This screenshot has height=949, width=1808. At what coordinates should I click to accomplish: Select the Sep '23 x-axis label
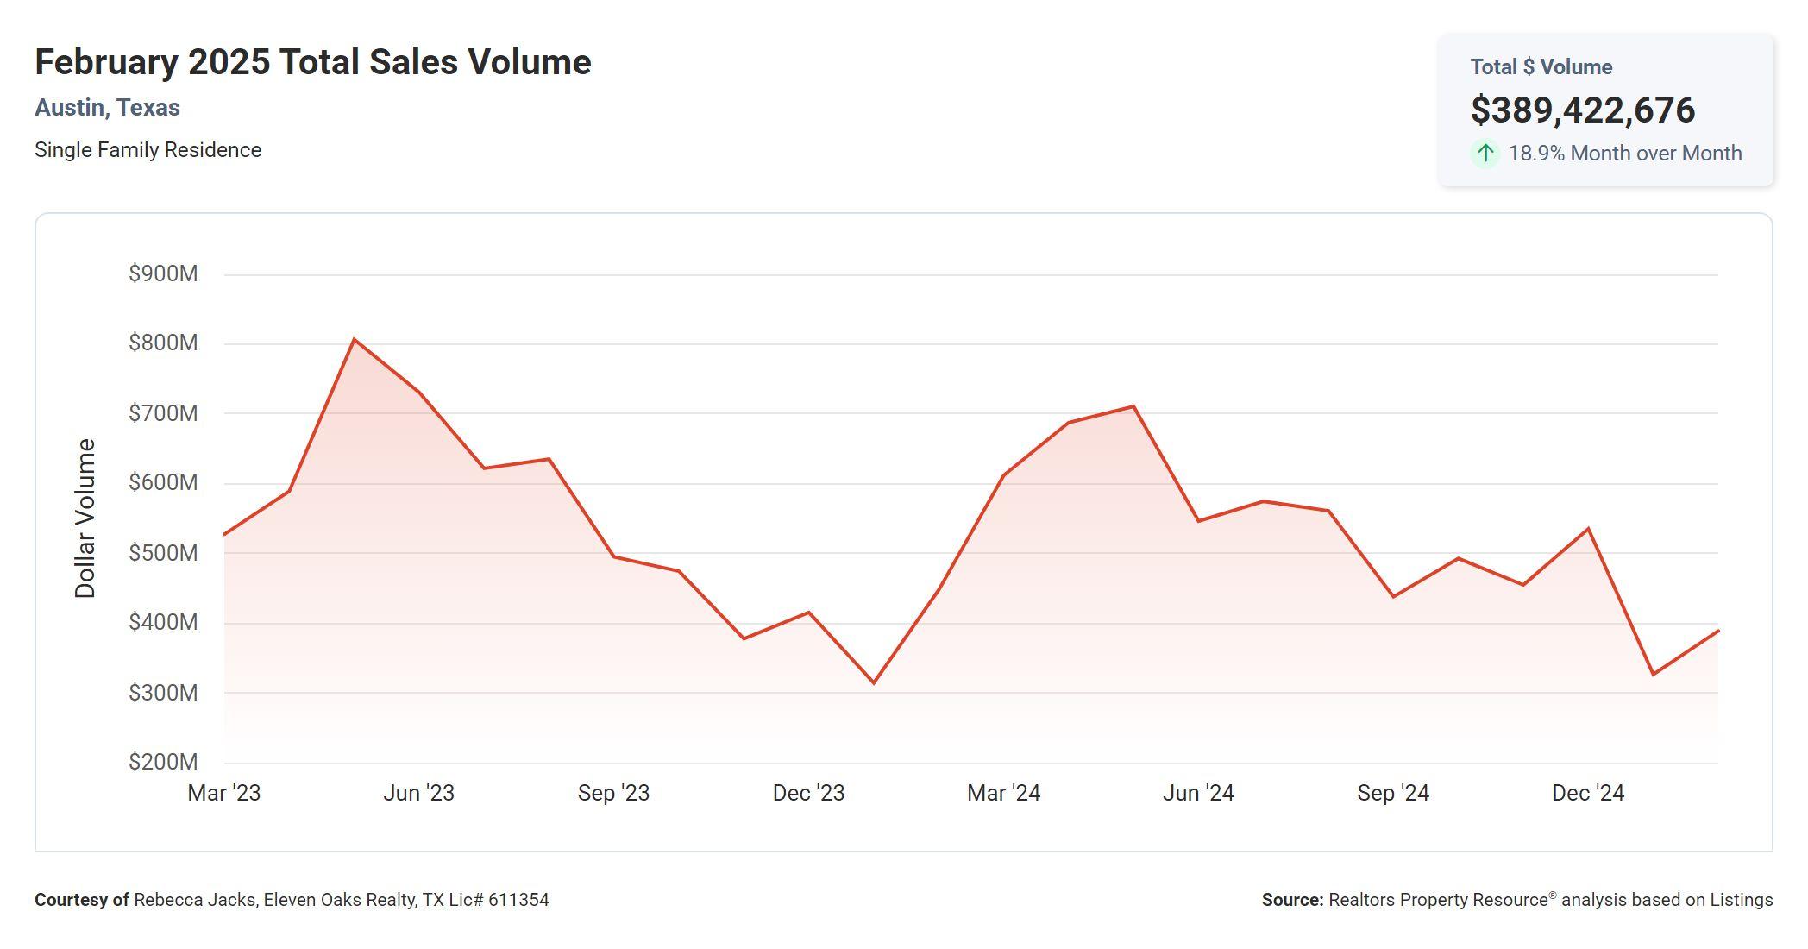[x=613, y=793]
